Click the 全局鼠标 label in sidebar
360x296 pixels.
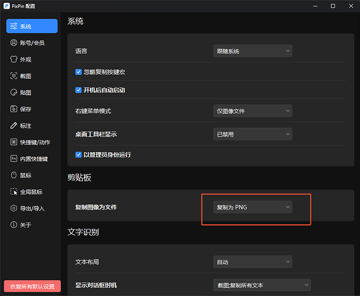[x=31, y=192]
